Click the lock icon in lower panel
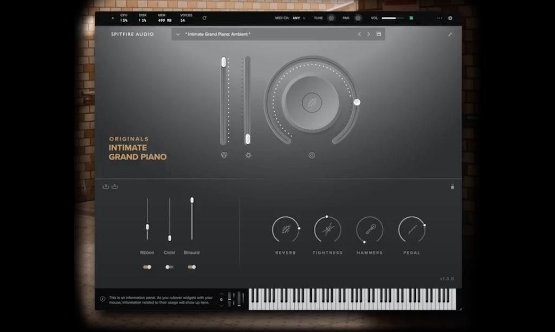The image size is (555, 332). click(x=453, y=187)
